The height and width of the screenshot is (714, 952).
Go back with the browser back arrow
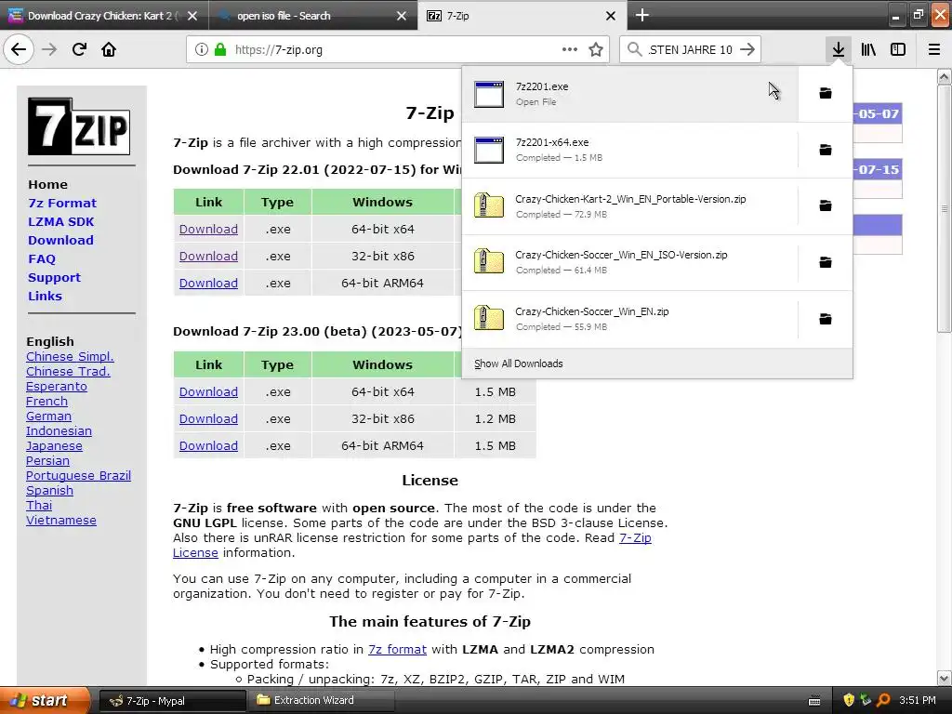(19, 49)
